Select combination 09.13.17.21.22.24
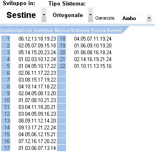This screenshot has height=155, width=155. click(37, 128)
